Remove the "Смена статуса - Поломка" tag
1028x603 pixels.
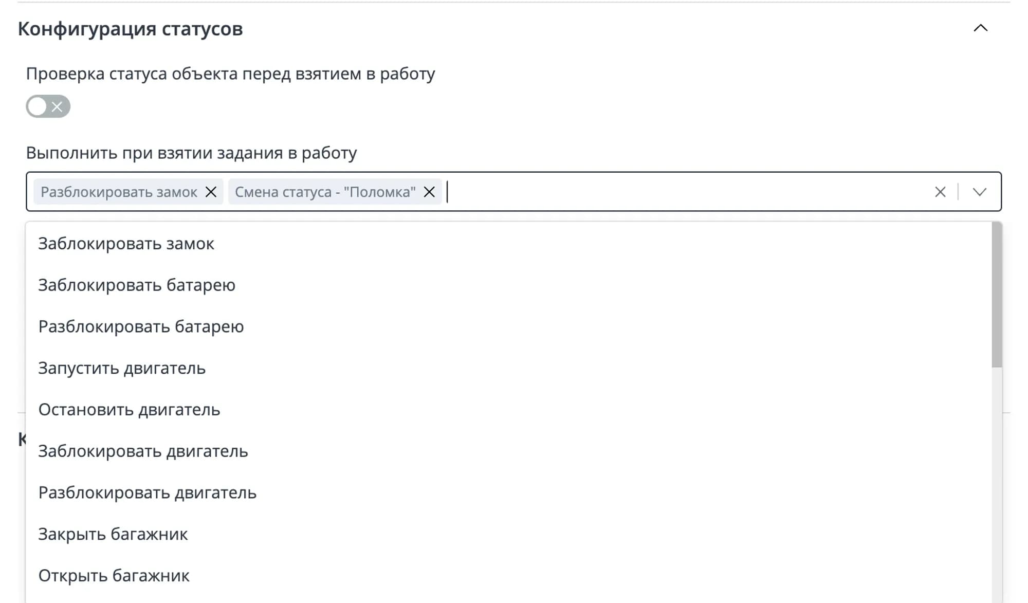click(429, 192)
